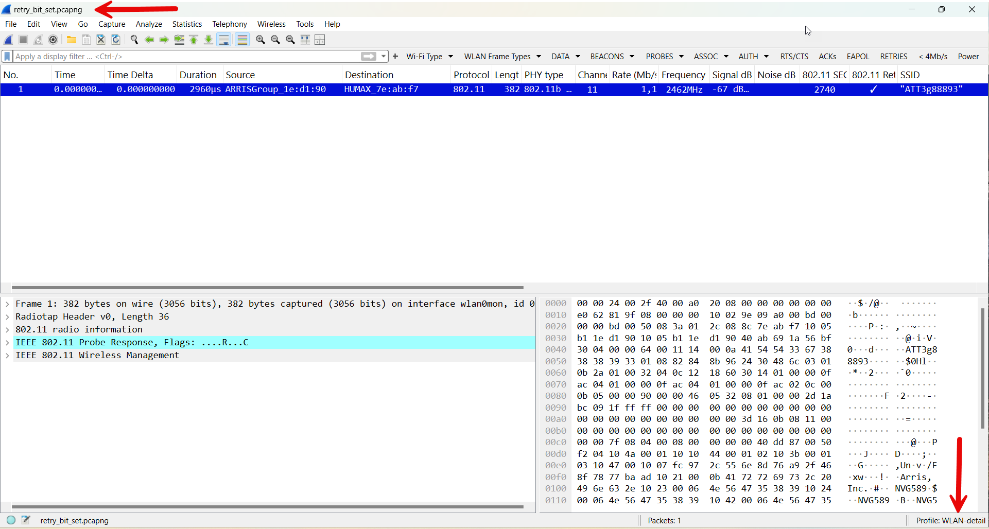Click resize columns to content icon
The image size is (989, 529).
point(305,40)
